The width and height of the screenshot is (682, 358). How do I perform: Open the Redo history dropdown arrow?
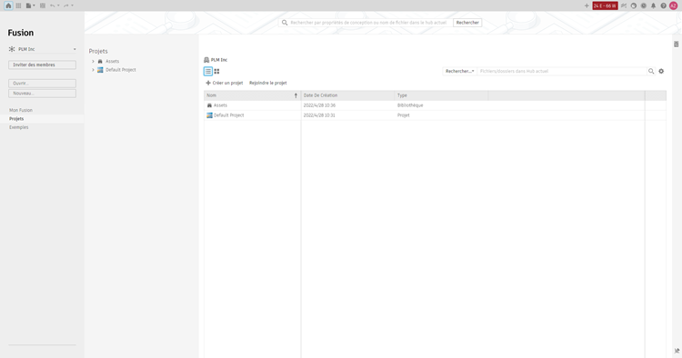(x=72, y=5)
